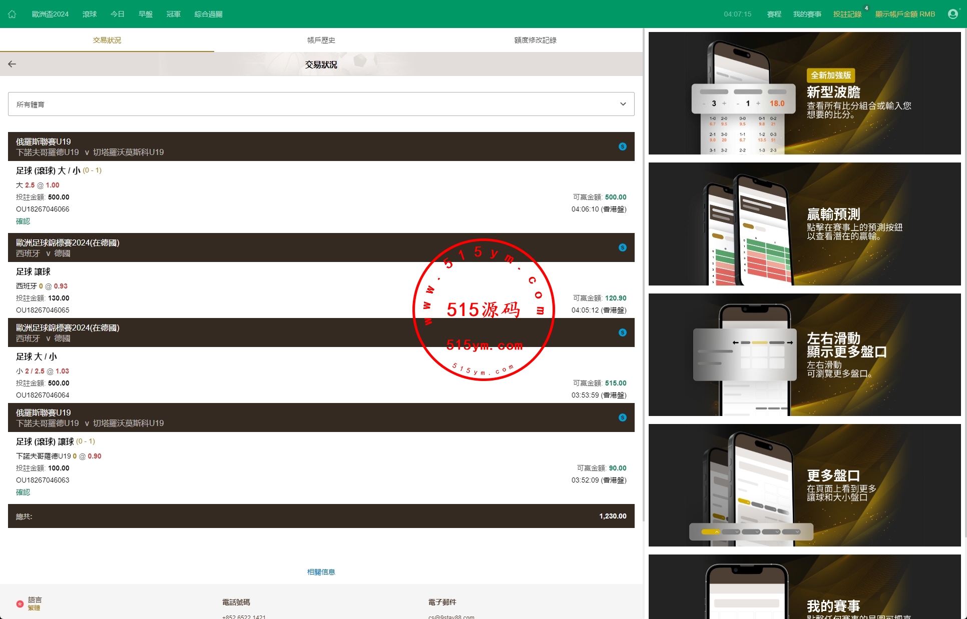The width and height of the screenshot is (967, 619).
Task: Click the back arrow beside 交易狀況
Action: (12, 64)
